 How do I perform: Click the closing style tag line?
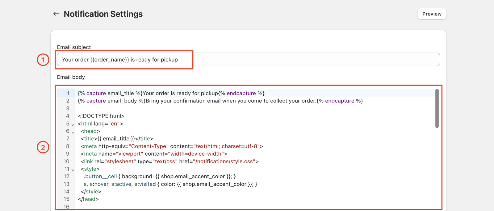point(91,191)
